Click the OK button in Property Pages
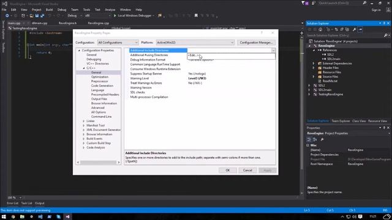The width and height of the screenshot is (392, 220). click(227, 170)
